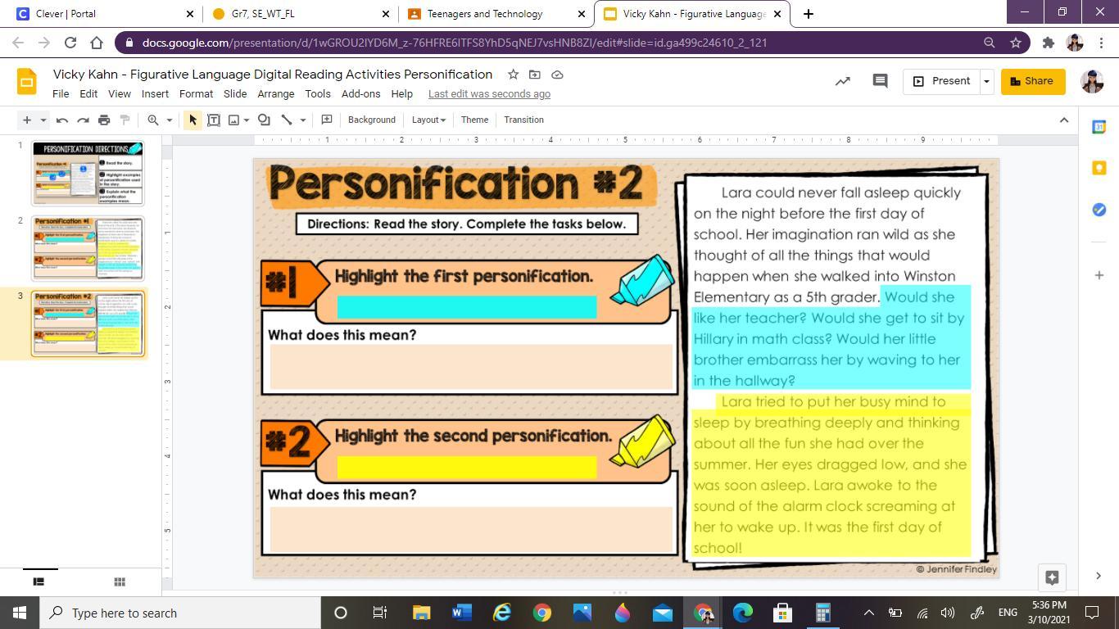Screen dimensions: 1119x629
Task: Expand the new slide layout dropdown
Action: pyautogui.click(x=43, y=120)
